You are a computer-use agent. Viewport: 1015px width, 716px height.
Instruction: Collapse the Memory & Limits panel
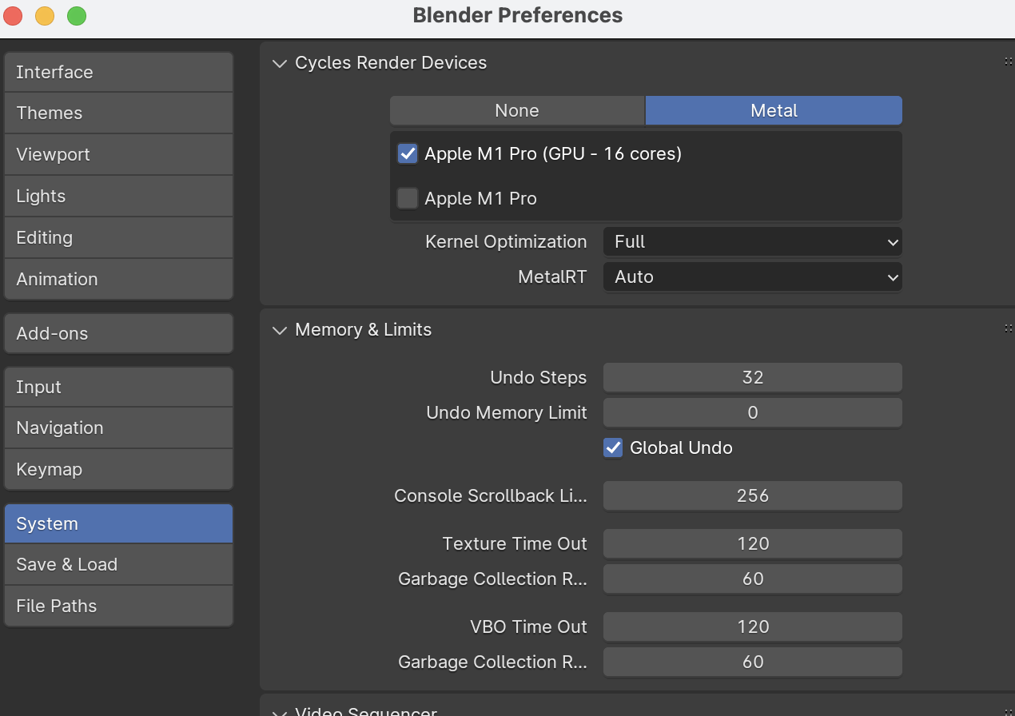click(279, 330)
